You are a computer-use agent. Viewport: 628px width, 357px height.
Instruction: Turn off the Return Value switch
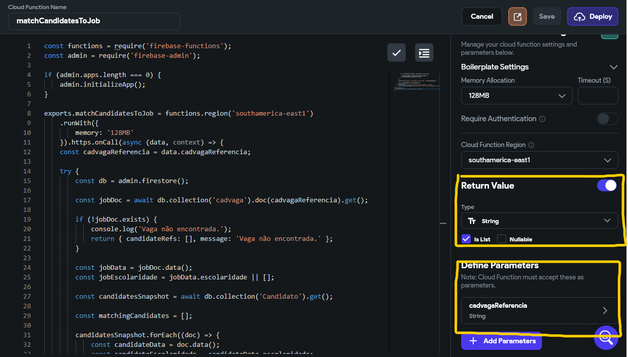[x=607, y=186]
